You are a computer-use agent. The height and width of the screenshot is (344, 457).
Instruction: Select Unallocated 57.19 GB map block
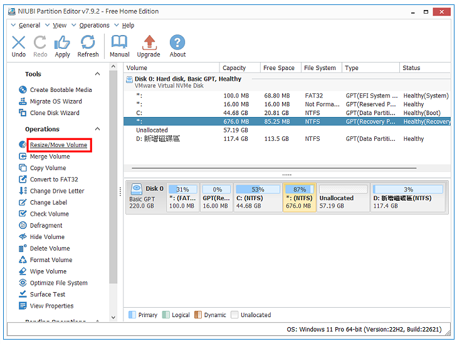tap(343, 198)
